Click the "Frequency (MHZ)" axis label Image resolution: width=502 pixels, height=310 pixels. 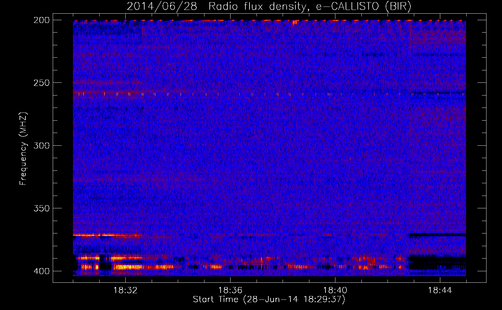tap(23, 148)
